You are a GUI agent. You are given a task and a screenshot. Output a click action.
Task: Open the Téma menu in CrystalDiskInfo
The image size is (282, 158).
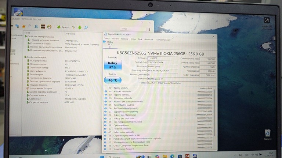coord(133,39)
